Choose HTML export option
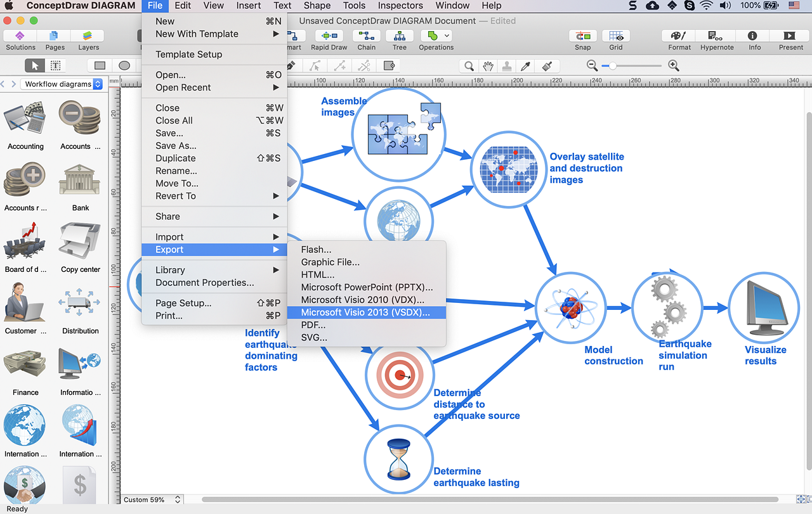812x514 pixels. 367,274
